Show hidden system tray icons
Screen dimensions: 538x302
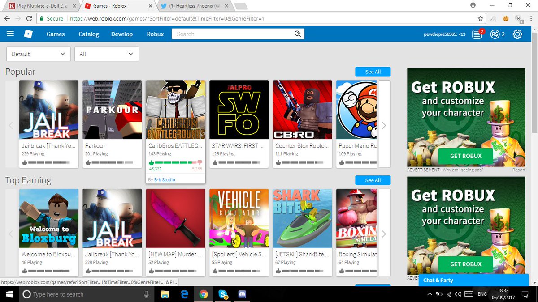[x=429, y=294]
